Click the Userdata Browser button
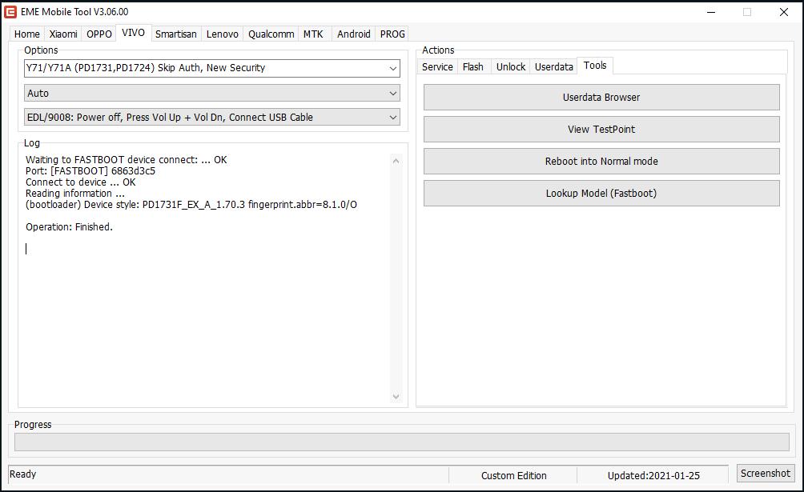 [x=601, y=98]
